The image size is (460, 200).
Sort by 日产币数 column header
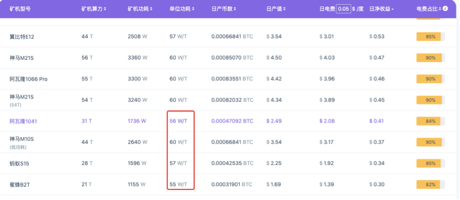coord(224,9)
